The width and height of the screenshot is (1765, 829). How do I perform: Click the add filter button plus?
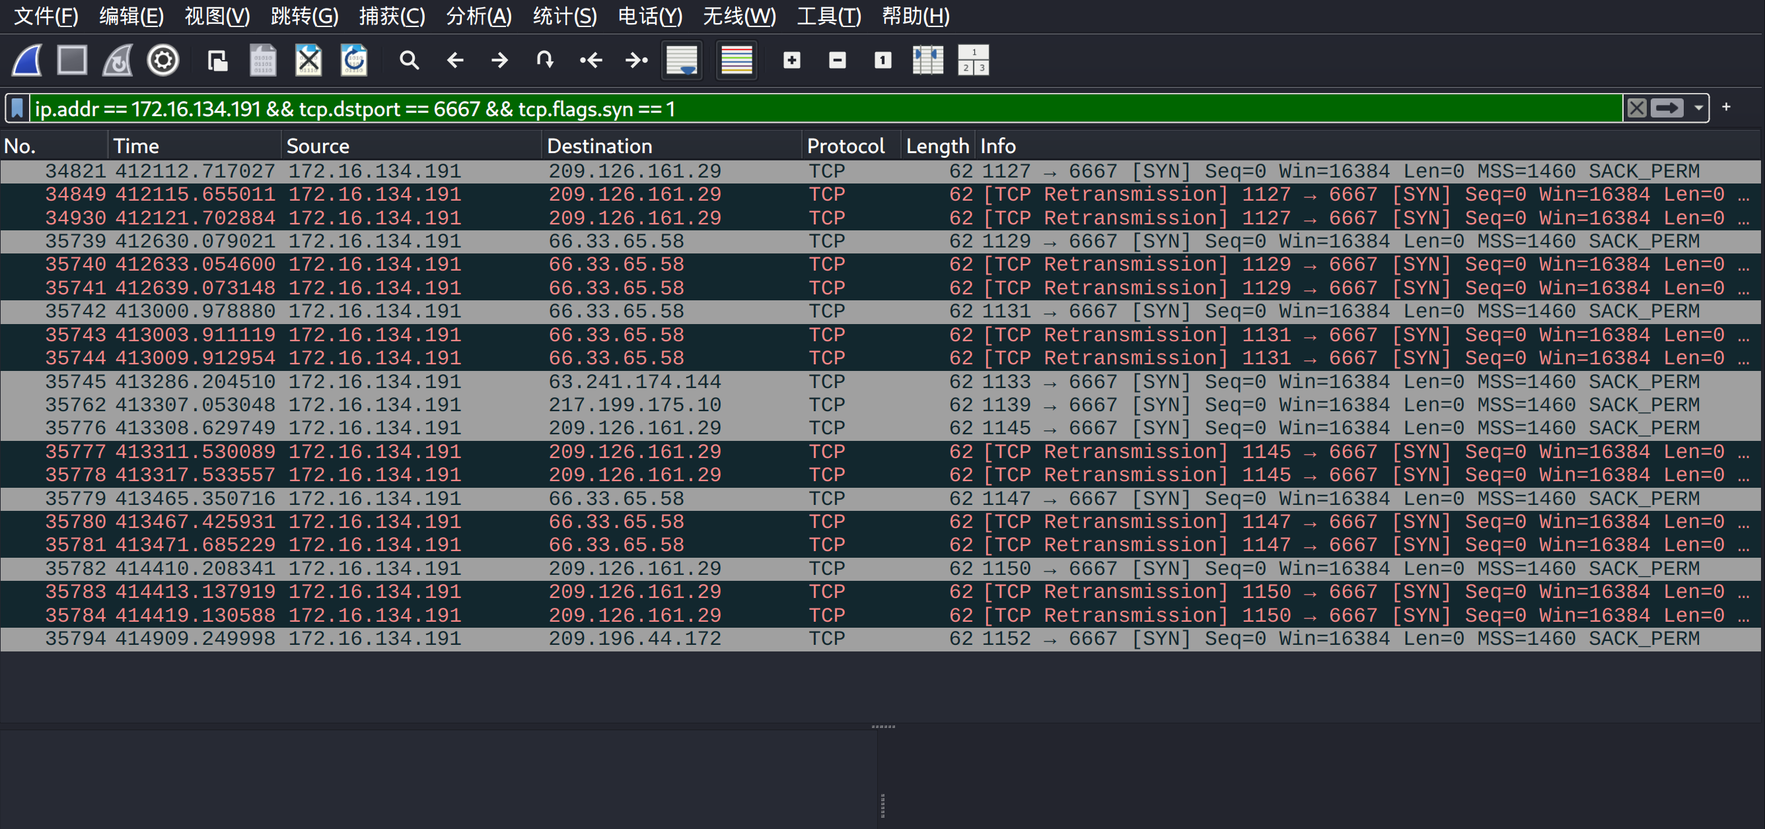pyautogui.click(x=1726, y=108)
